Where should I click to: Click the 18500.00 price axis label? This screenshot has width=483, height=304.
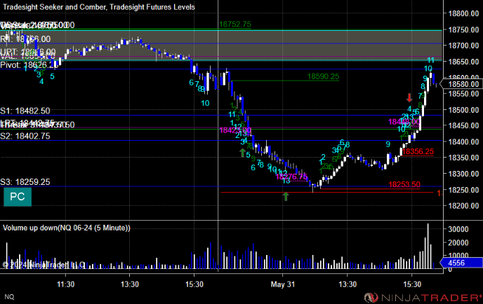point(463,110)
